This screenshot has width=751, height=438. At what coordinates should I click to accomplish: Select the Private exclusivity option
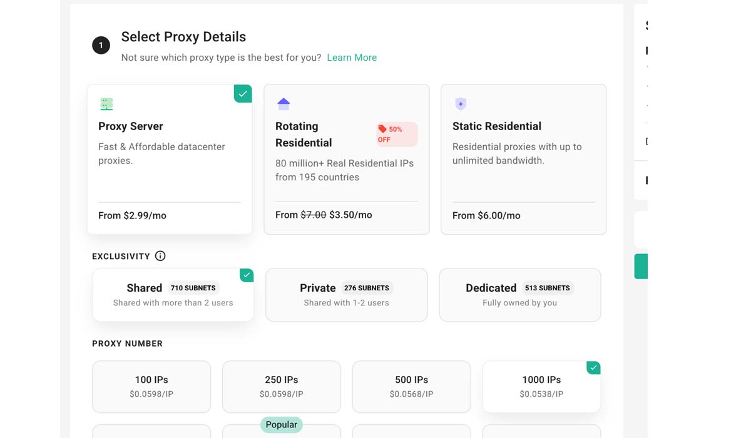(346, 295)
